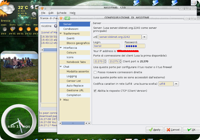Image resolution: width=200 pixels, height=140 pixels.
Task: Click the analog clock widget
Action: (19, 121)
